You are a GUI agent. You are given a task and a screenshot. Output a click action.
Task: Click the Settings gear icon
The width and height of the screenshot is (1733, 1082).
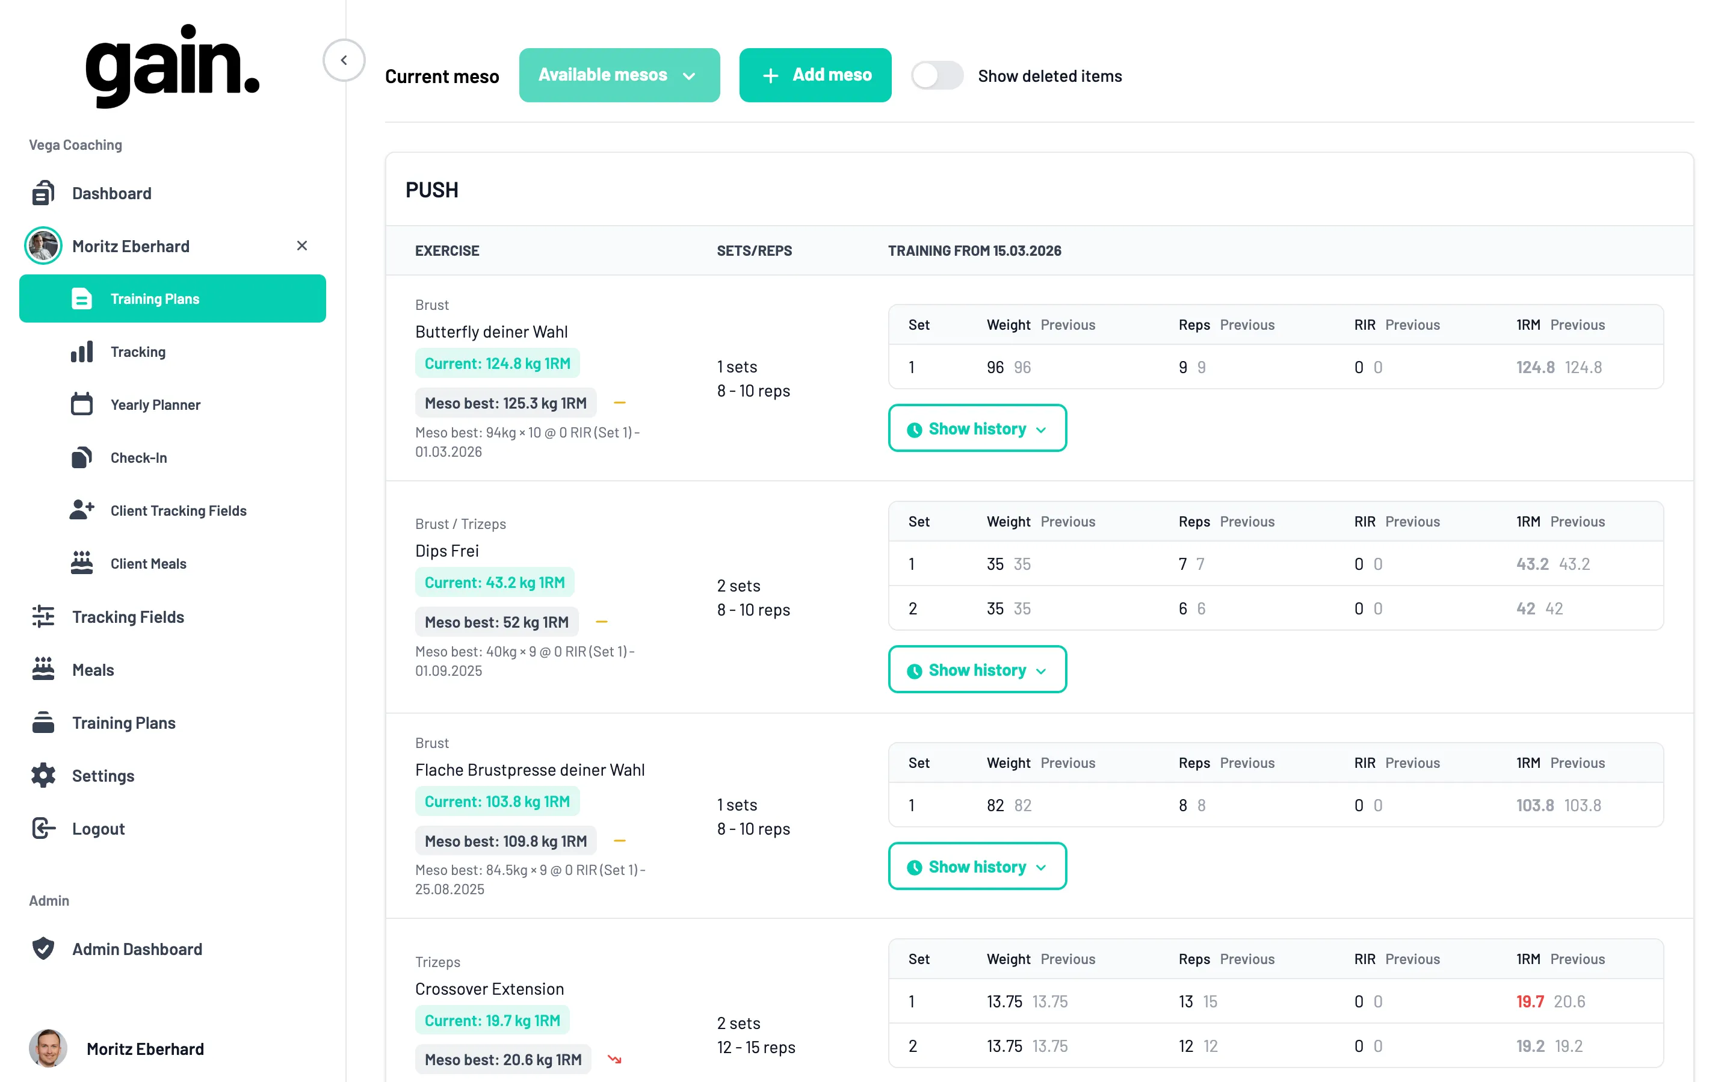pos(43,775)
